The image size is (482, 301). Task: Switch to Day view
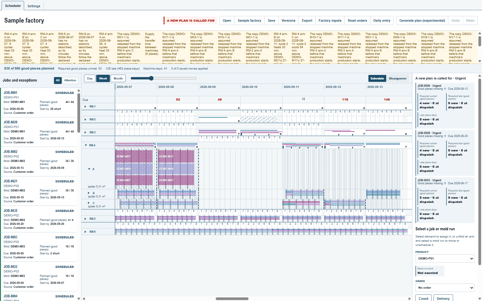coord(90,79)
